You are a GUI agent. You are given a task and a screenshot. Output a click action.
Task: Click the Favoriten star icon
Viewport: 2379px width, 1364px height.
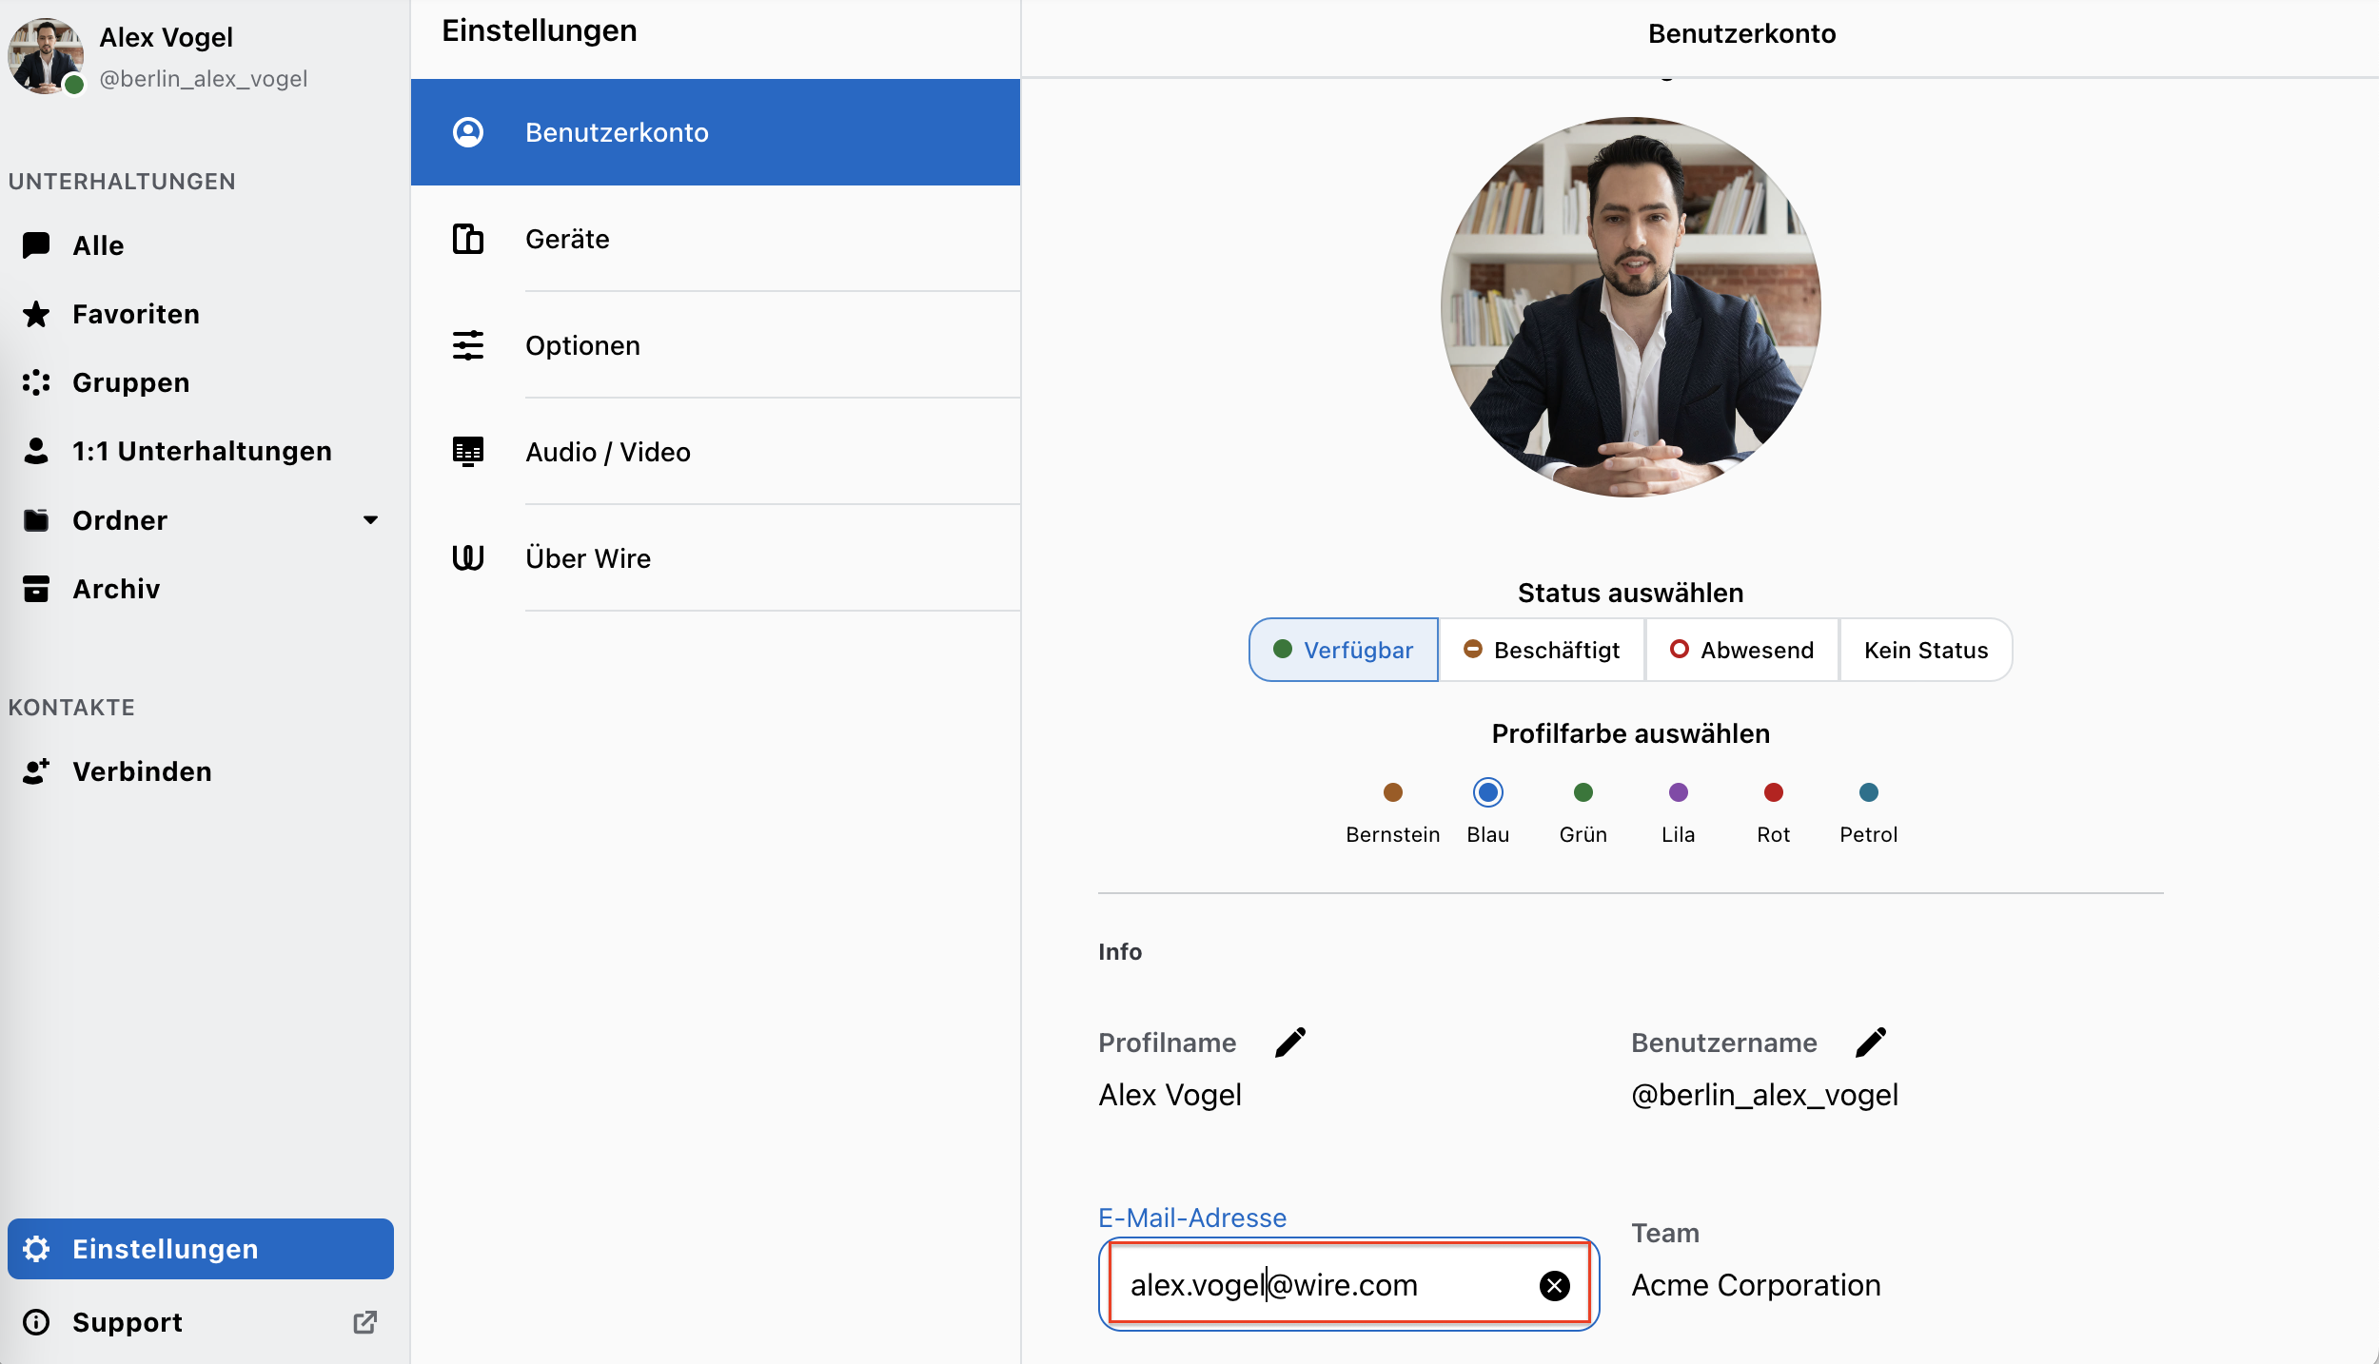(x=36, y=314)
